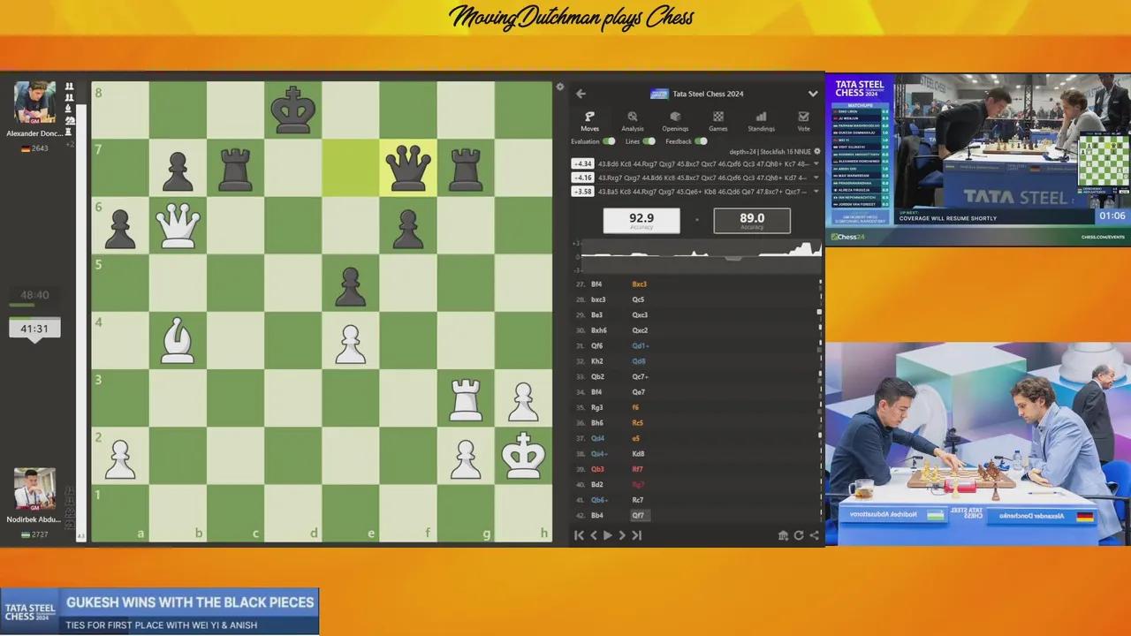Disable the Lines toggle
This screenshot has height=636, width=1131.
click(650, 141)
